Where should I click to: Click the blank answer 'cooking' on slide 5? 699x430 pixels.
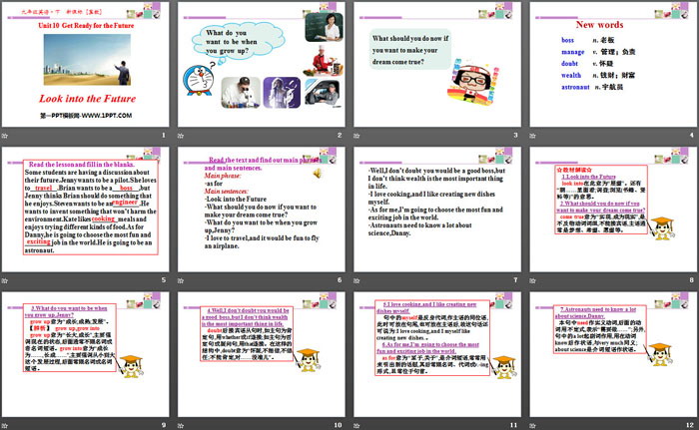tap(103, 218)
